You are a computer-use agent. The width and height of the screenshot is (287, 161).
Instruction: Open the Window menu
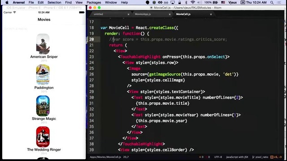click(111, 2)
